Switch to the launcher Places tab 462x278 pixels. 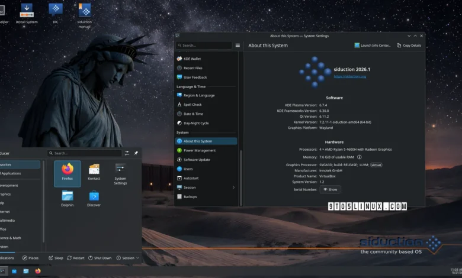pos(30,258)
